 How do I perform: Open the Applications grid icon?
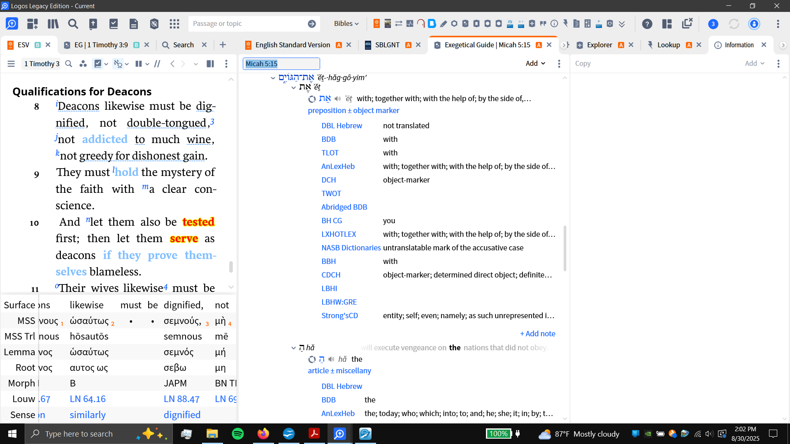[174, 24]
